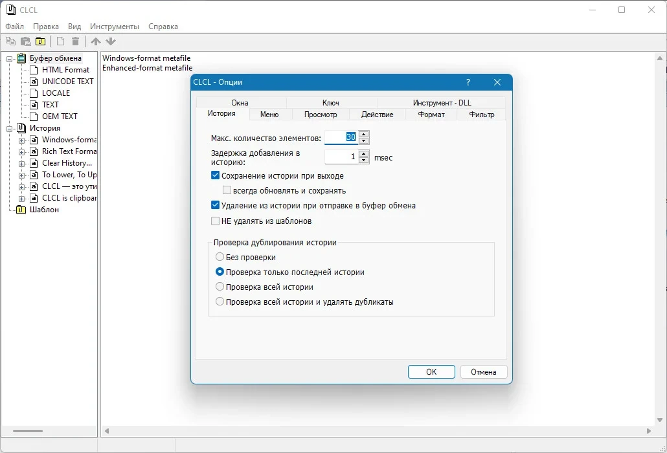This screenshot has width=667, height=453.
Task: Click the trash delete toolbar icon
Action: 75,41
